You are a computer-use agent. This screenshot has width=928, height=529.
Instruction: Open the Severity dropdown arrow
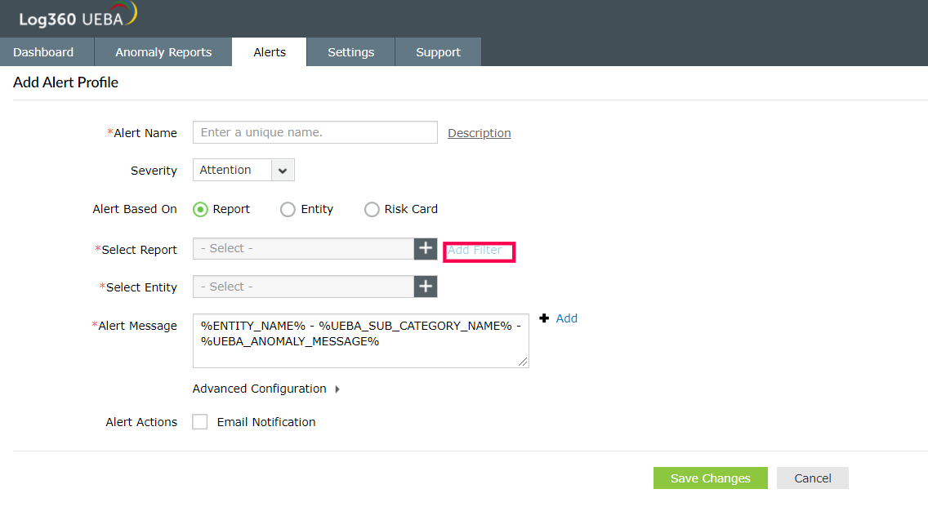point(283,171)
